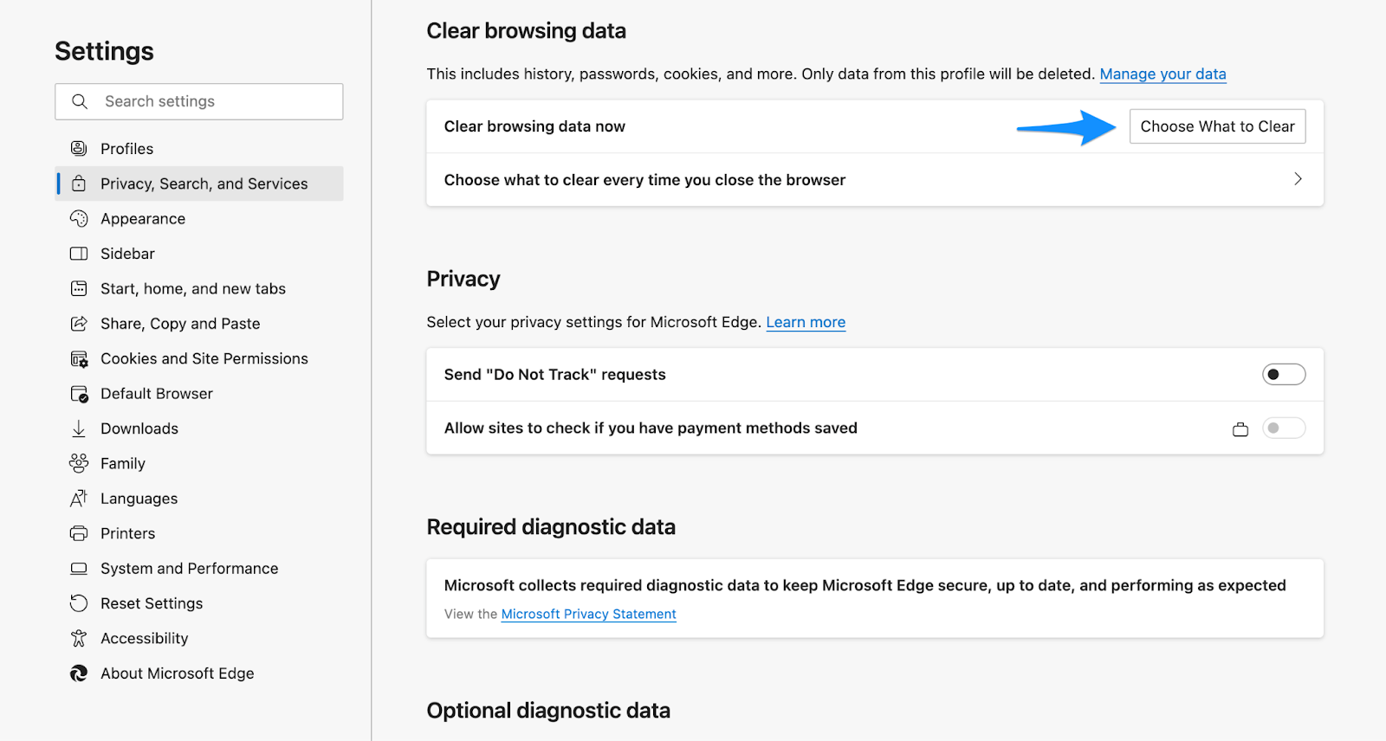
Task: Open Start, home, and new tabs
Action: click(199, 288)
